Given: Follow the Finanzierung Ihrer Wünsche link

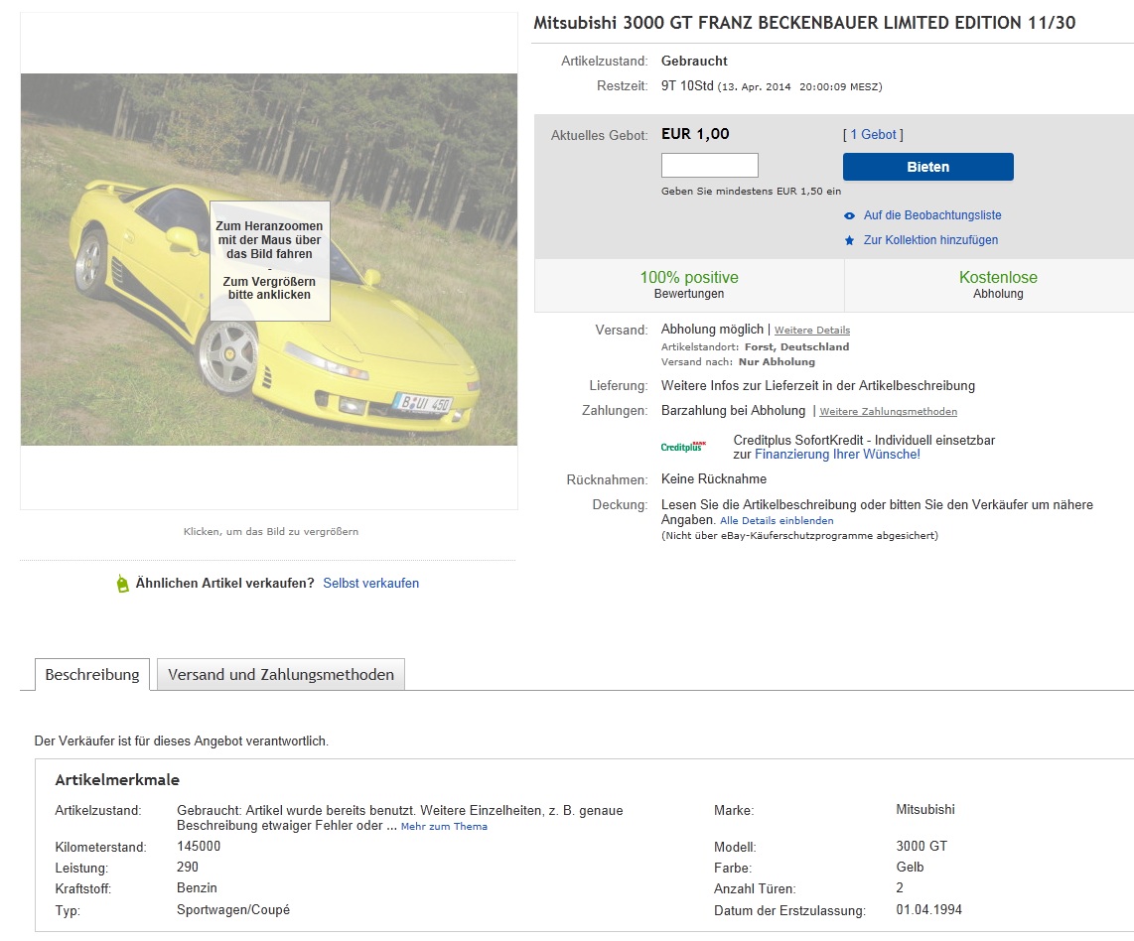Looking at the screenshot, I should (x=837, y=455).
